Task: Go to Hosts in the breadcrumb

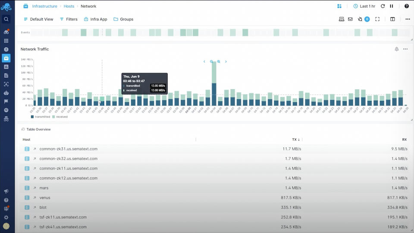Action: [x=69, y=6]
